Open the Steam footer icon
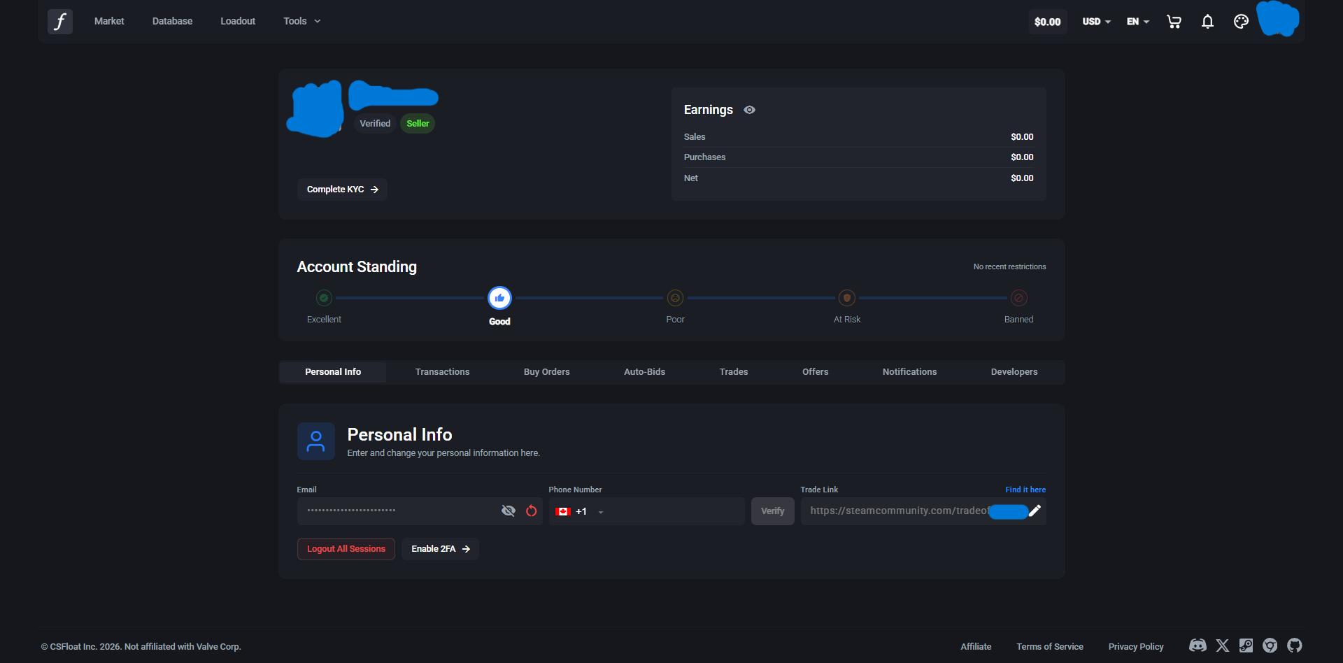The width and height of the screenshot is (1343, 663). click(x=1246, y=646)
